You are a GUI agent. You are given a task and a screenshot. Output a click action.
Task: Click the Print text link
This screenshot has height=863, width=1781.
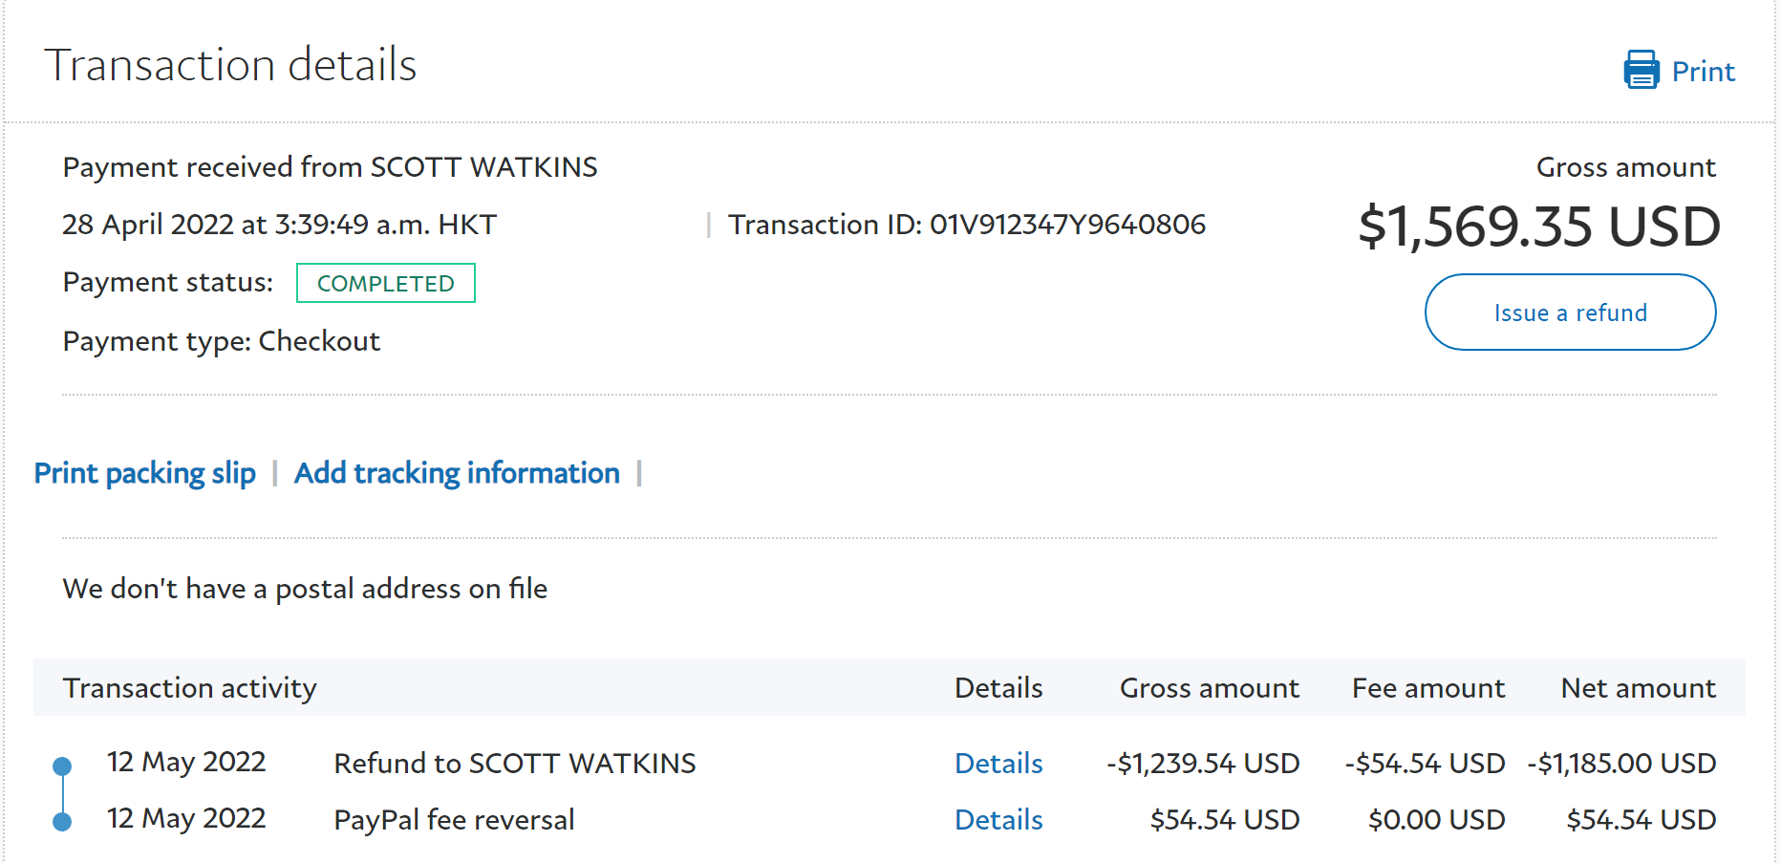point(1703,72)
